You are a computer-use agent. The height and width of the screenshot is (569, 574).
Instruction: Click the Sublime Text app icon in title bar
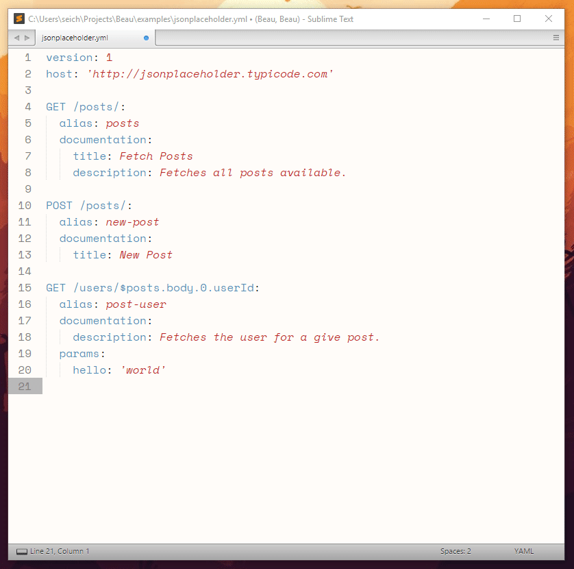(x=19, y=19)
